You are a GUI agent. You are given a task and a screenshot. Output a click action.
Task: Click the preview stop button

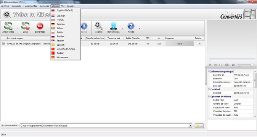220,65
